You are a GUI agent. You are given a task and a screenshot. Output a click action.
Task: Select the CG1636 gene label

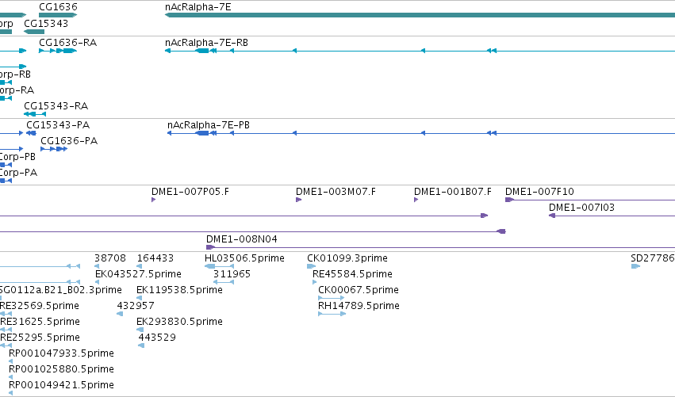click(x=58, y=7)
